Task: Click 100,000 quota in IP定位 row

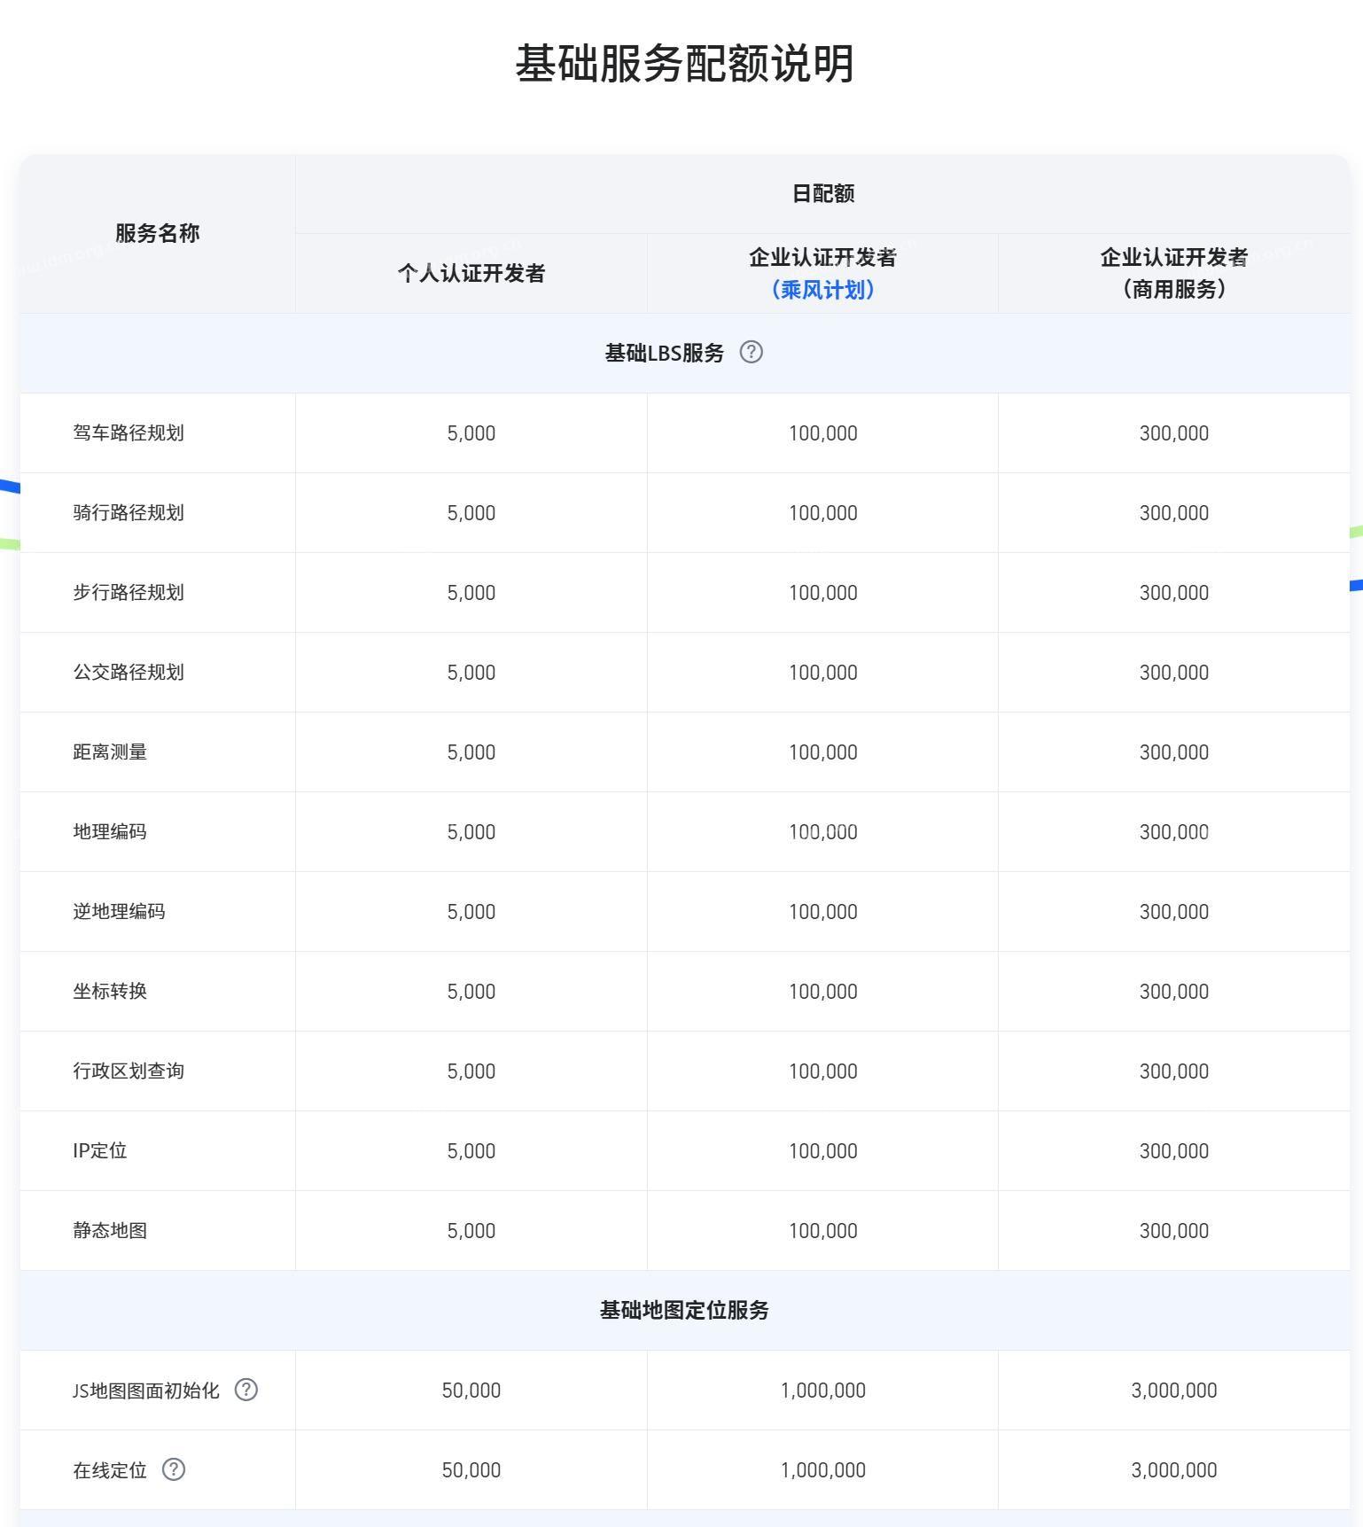Action: click(823, 1151)
